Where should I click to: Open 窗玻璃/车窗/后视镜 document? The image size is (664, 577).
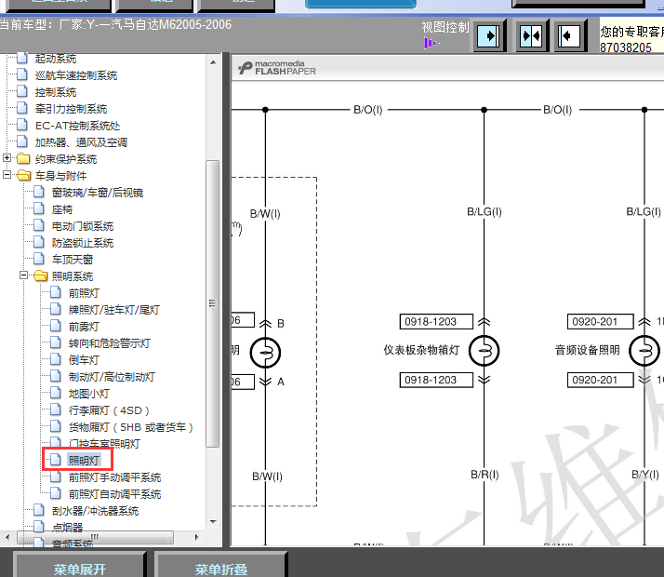(98, 193)
